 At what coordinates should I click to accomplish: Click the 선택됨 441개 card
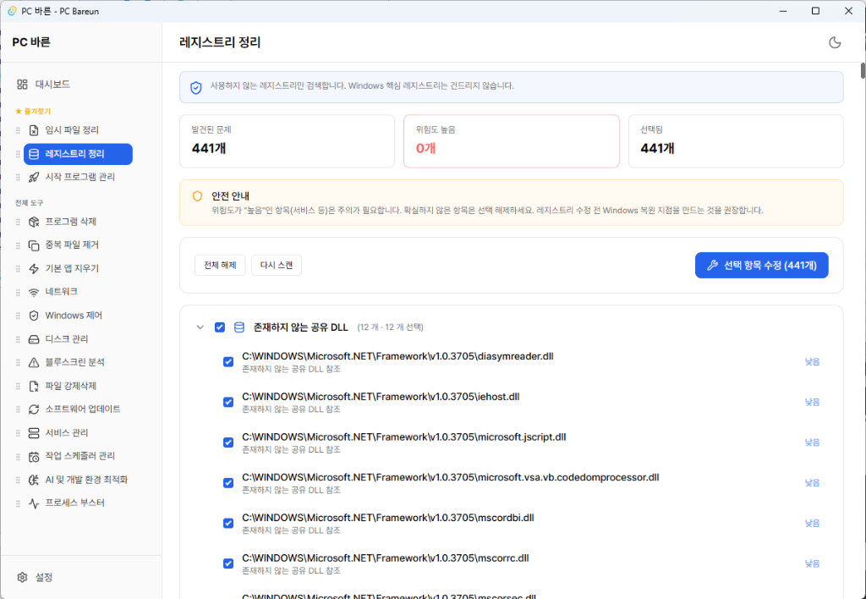coord(736,141)
